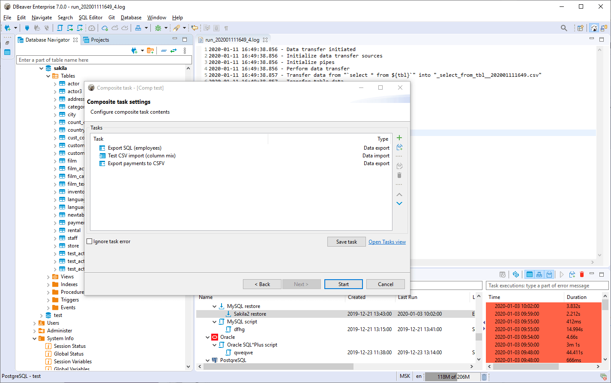Click the blue move task down arrow
611x383 pixels.
pyautogui.click(x=399, y=204)
